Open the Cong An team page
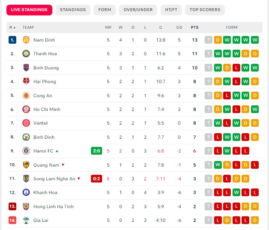 click(42, 96)
